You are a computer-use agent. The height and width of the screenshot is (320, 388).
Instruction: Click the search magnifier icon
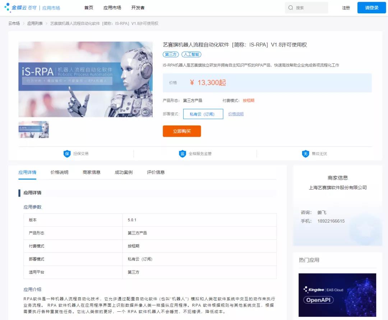click(x=291, y=8)
